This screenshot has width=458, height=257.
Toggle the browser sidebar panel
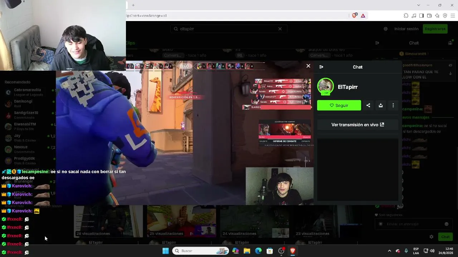click(x=422, y=16)
